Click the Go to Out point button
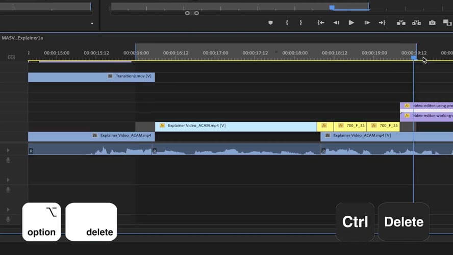The image size is (453, 255). point(382,22)
